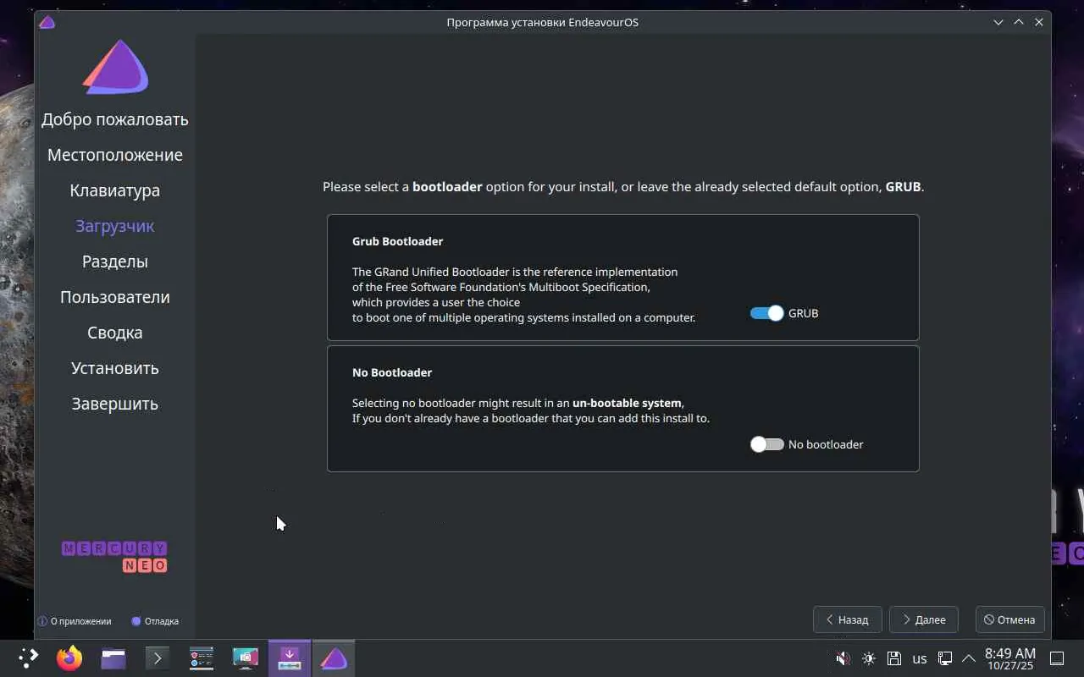
Task: Open the wired network tray icon
Action: click(945, 658)
